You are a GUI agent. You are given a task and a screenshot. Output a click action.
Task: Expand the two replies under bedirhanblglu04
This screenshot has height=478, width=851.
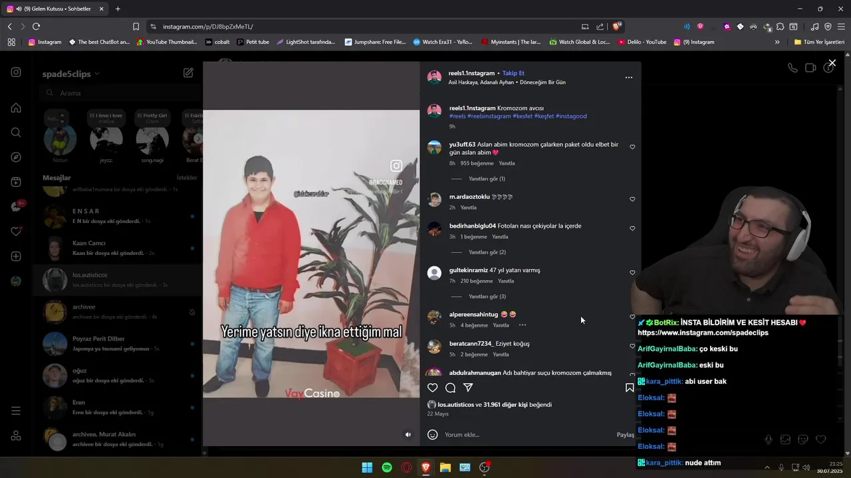coord(487,252)
